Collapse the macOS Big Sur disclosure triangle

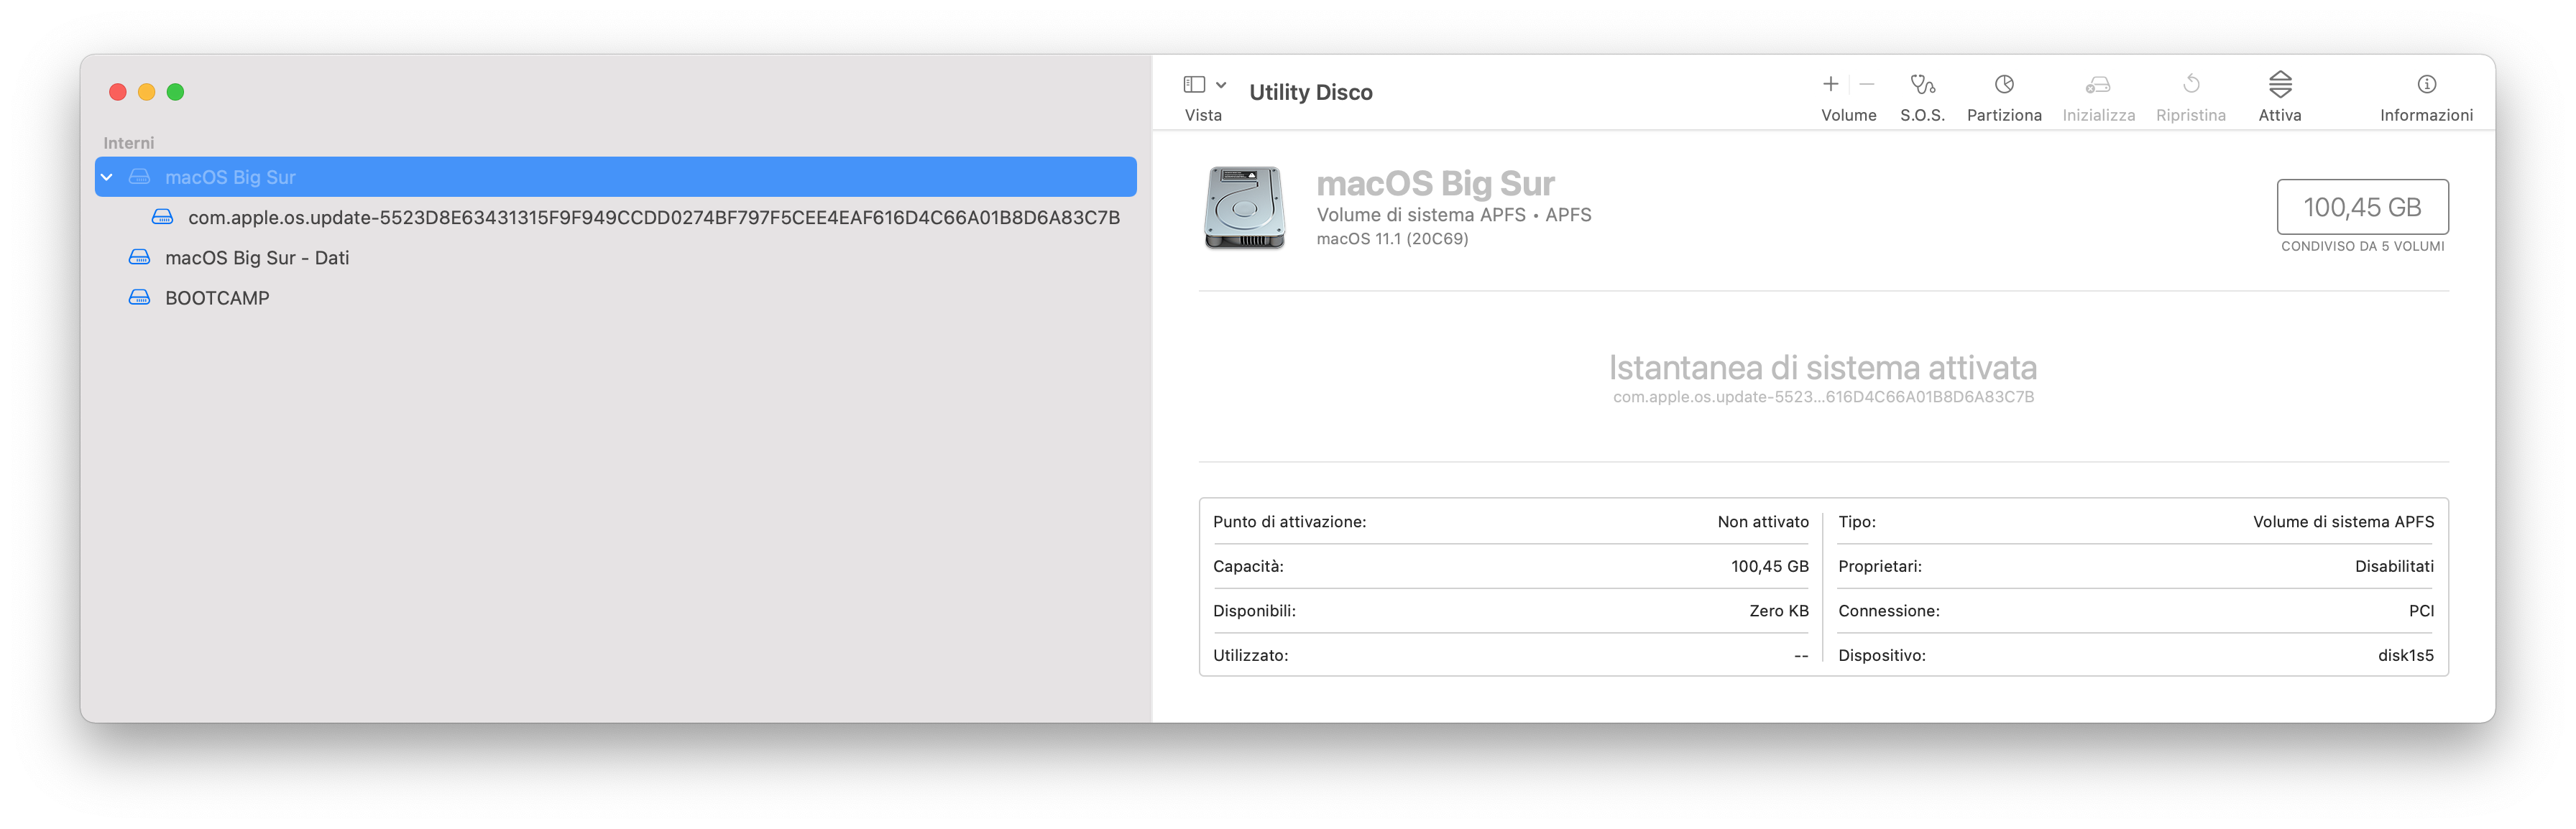click(107, 176)
